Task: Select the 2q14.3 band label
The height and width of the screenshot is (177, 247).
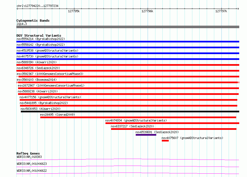Action: point(22,24)
